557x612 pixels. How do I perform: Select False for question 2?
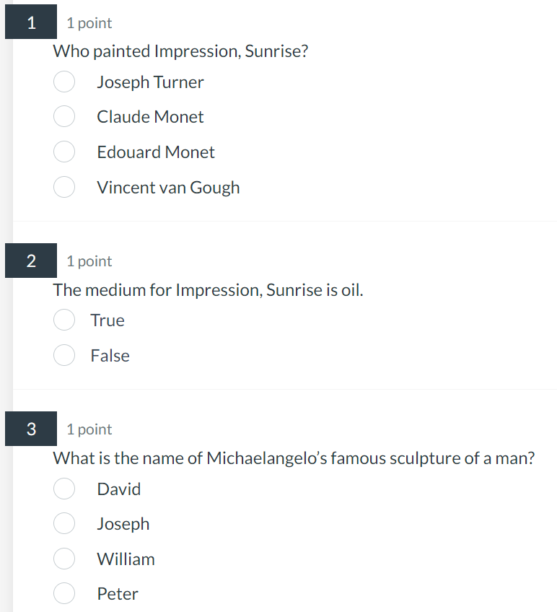tap(64, 355)
